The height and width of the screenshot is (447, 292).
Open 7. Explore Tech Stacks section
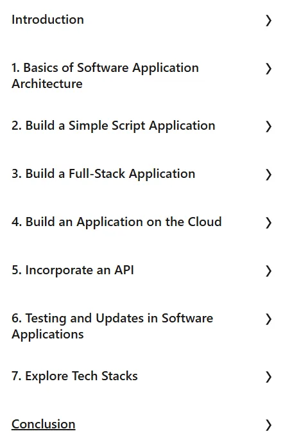pyautogui.click(x=74, y=376)
